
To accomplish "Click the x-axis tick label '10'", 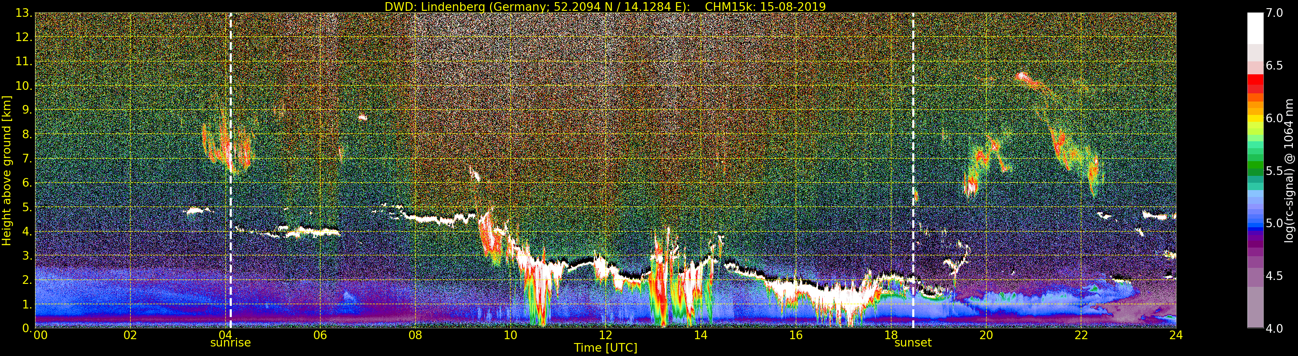I will click(510, 335).
